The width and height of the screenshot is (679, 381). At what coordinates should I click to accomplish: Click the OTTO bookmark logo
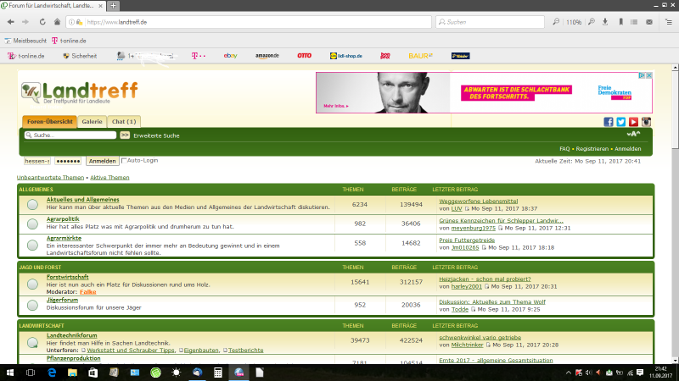305,56
